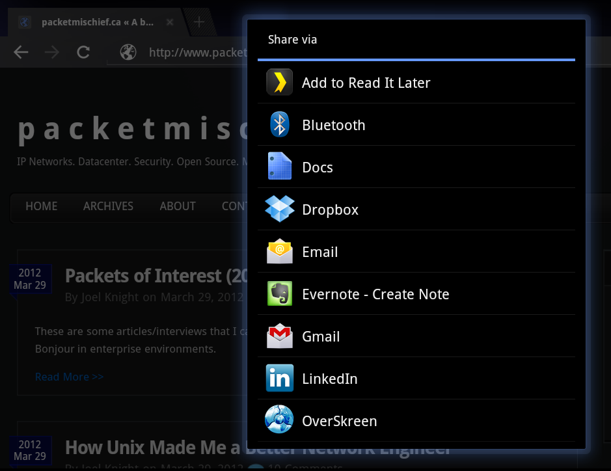Reload the page with the refresh icon
Screen dimensions: 611x471
83,52
